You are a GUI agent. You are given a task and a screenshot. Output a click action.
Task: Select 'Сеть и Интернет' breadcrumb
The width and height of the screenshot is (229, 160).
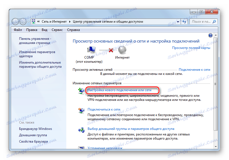tap(54, 22)
